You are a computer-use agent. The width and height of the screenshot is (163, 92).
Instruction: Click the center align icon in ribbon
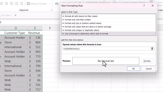coord(6,4)
